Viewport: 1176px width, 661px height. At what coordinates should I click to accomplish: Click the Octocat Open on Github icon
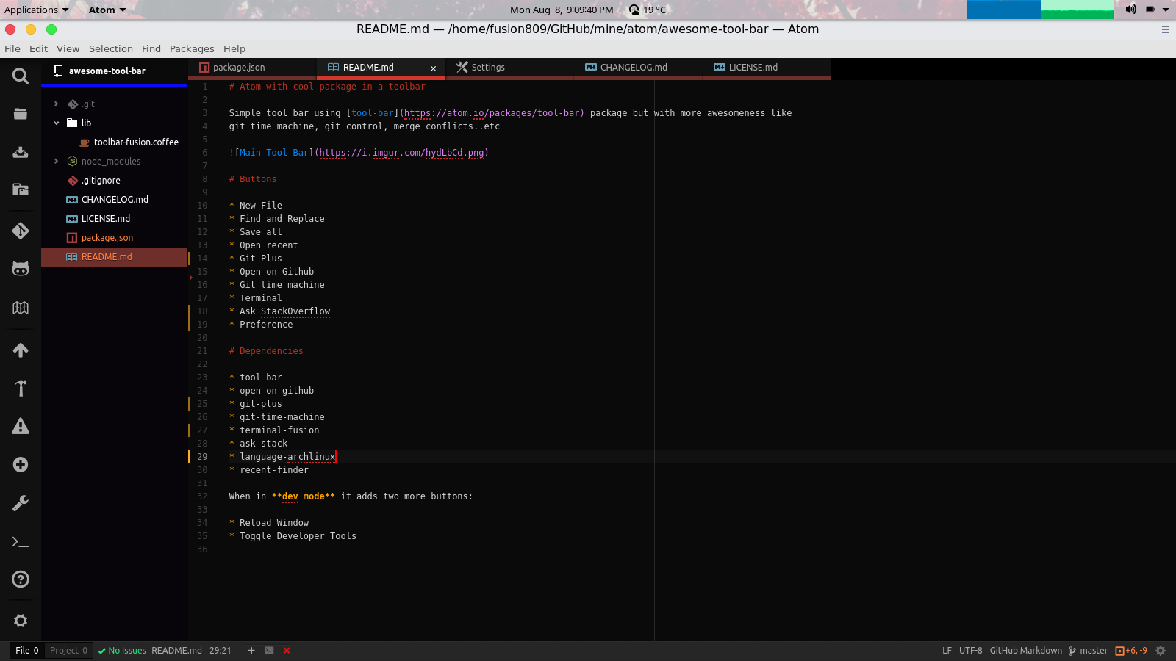[x=21, y=269]
